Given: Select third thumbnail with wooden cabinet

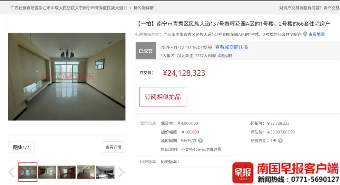Looking at the screenshot, I should pos(66,172).
